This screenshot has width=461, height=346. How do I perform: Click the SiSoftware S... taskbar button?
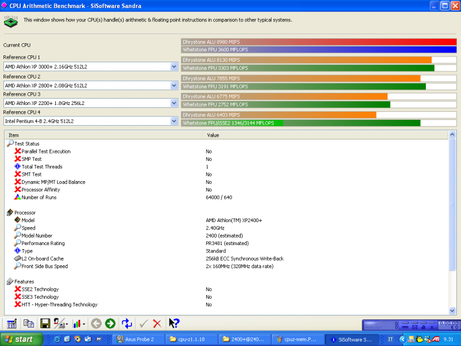pyautogui.click(x=350, y=339)
